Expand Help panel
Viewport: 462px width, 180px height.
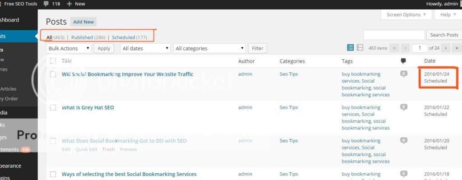pos(448,15)
